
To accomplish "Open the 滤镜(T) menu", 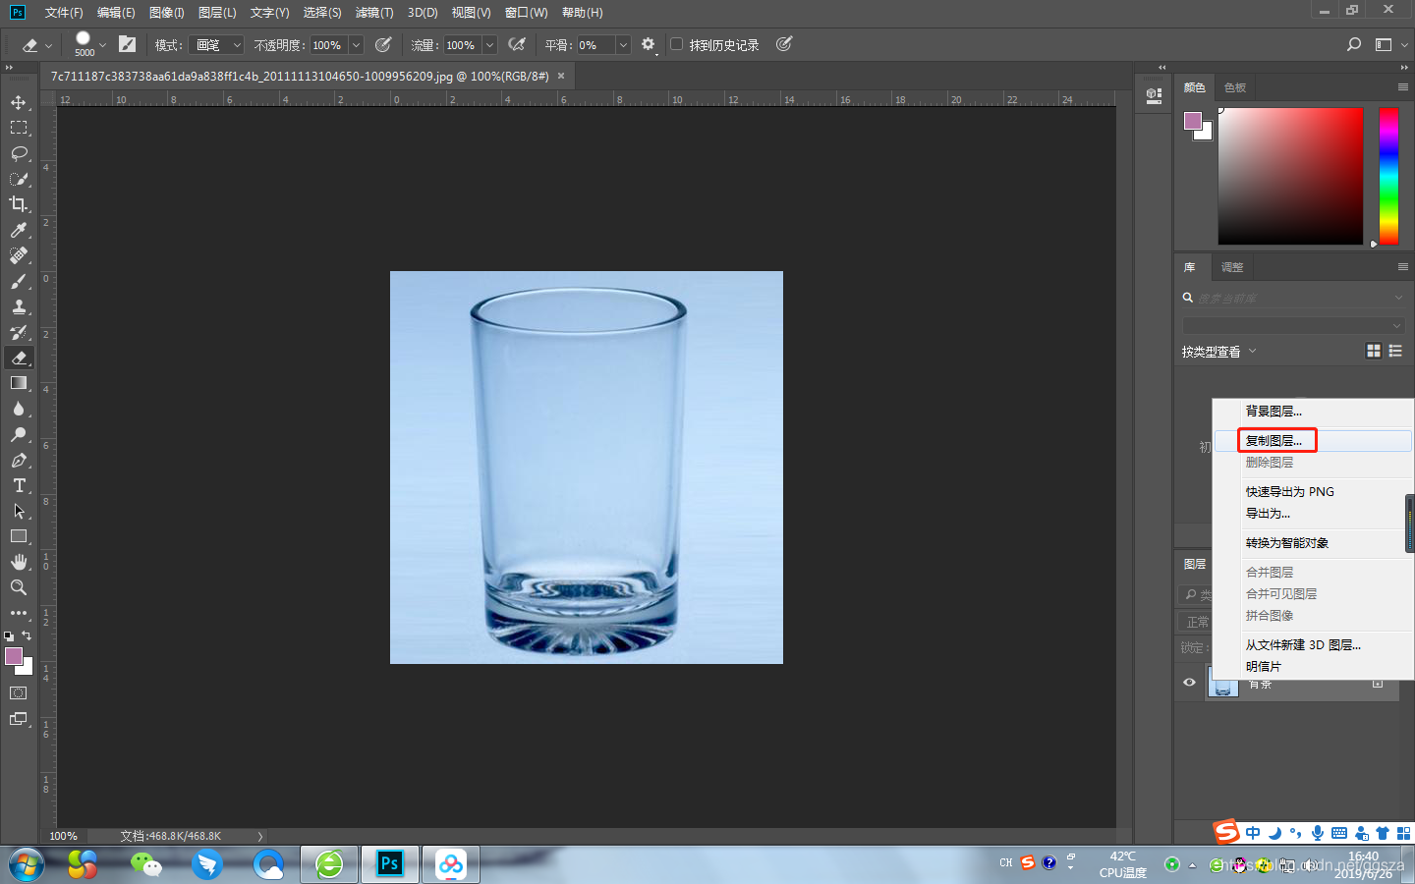I will [374, 13].
